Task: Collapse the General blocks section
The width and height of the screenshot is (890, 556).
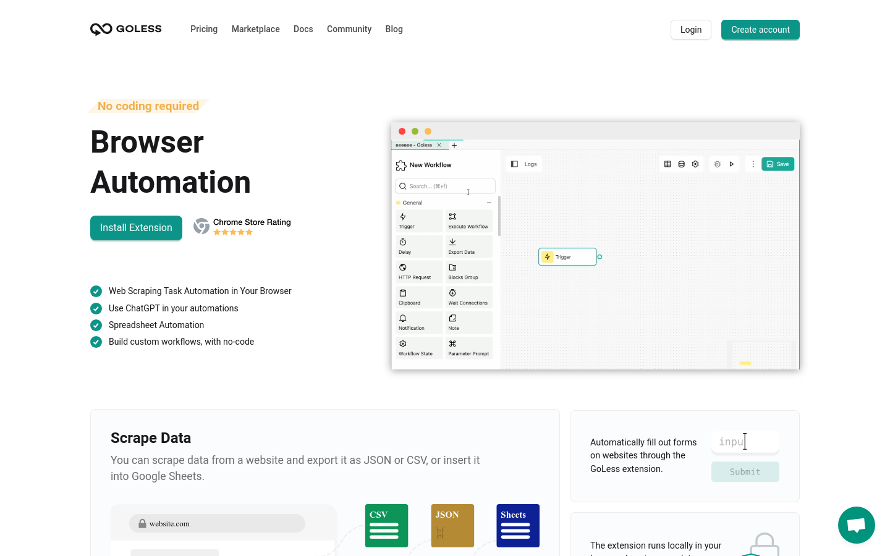Action: tap(489, 203)
